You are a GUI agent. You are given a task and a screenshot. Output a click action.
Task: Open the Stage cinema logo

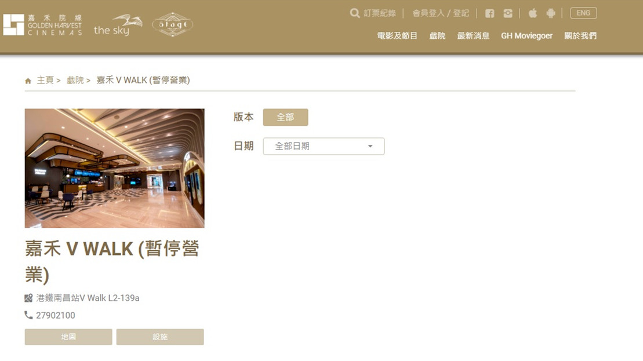coord(173,24)
